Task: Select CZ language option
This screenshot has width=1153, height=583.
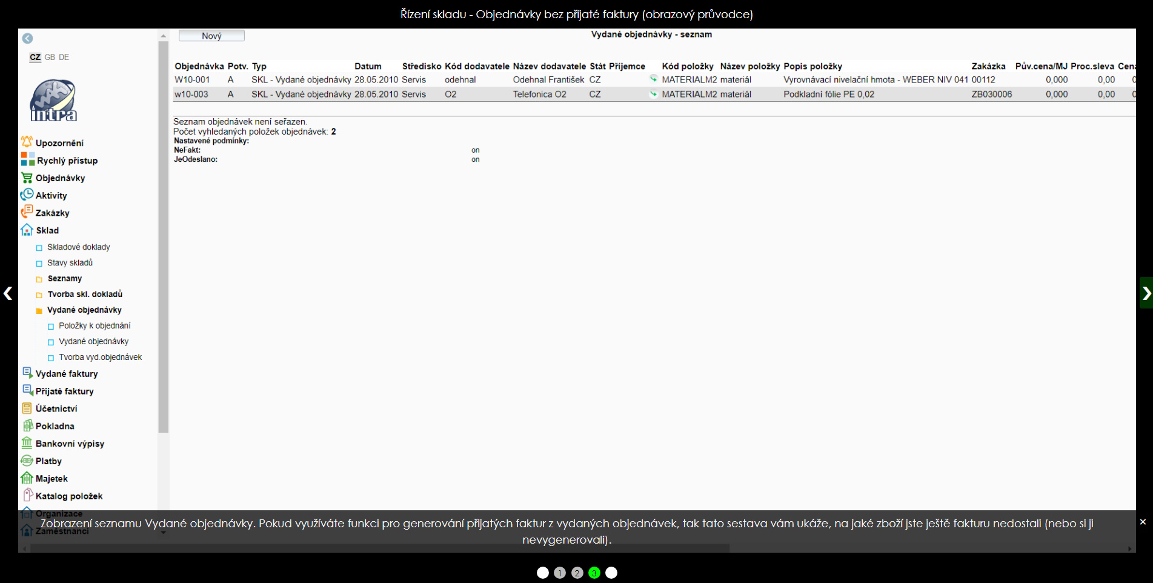Action: point(35,57)
